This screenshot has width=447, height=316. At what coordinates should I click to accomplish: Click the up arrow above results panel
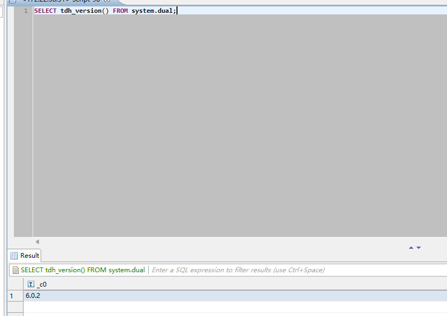tap(411, 248)
